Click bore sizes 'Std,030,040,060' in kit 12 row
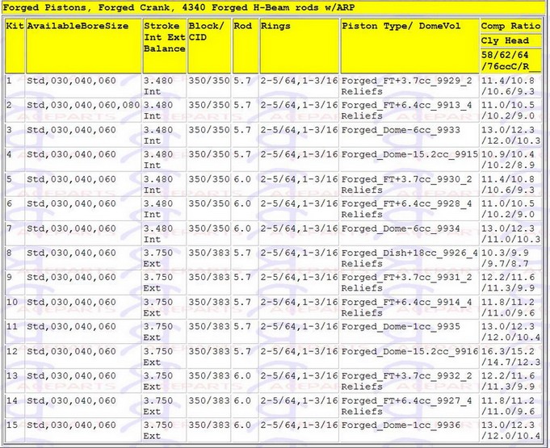Image resolution: width=550 pixels, height=448 pixels. pos(84,357)
